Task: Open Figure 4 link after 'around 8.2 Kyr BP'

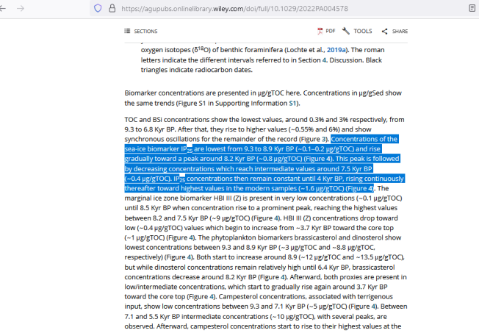Action: [283, 277]
